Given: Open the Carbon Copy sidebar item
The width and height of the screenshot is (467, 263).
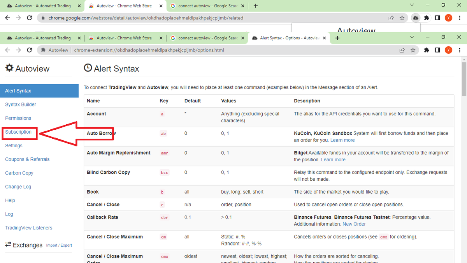Looking at the screenshot, I should coord(19,173).
